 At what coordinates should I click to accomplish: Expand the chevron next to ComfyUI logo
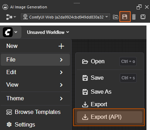coord(16,32)
